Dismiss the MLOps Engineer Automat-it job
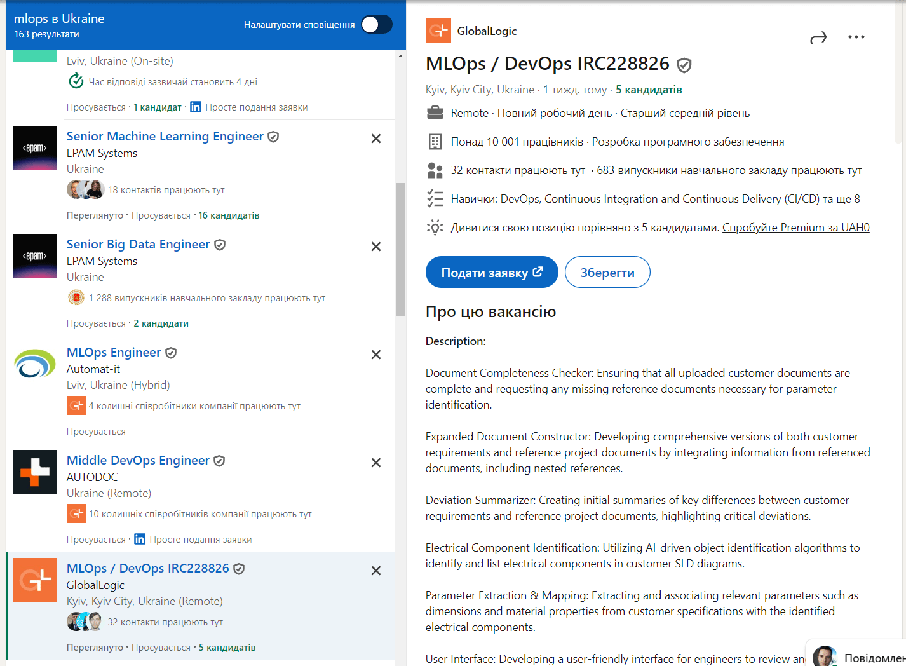Screen dimensions: 906x666 (x=376, y=355)
